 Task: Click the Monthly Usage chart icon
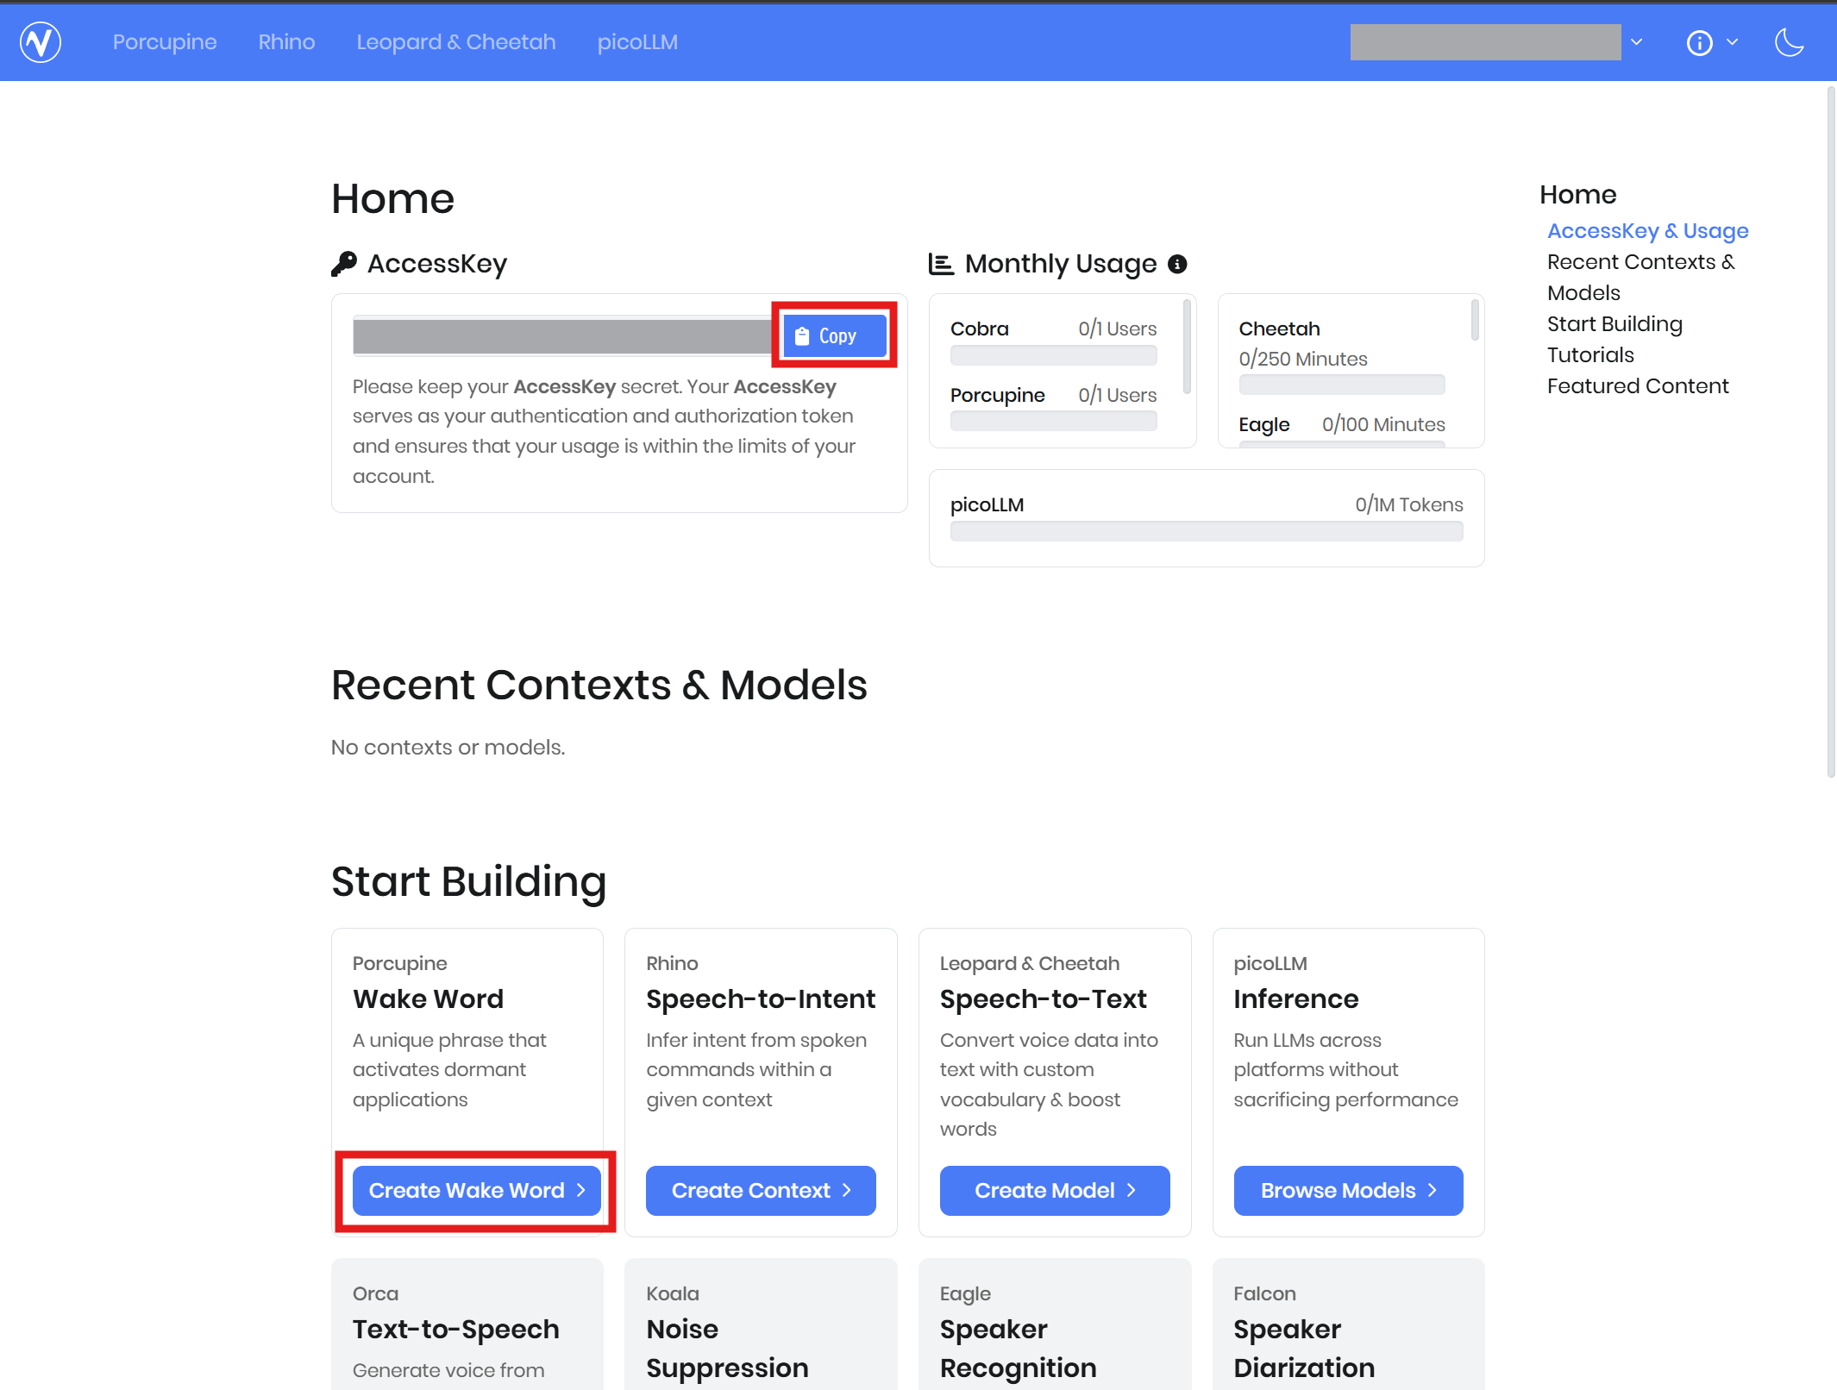941,264
